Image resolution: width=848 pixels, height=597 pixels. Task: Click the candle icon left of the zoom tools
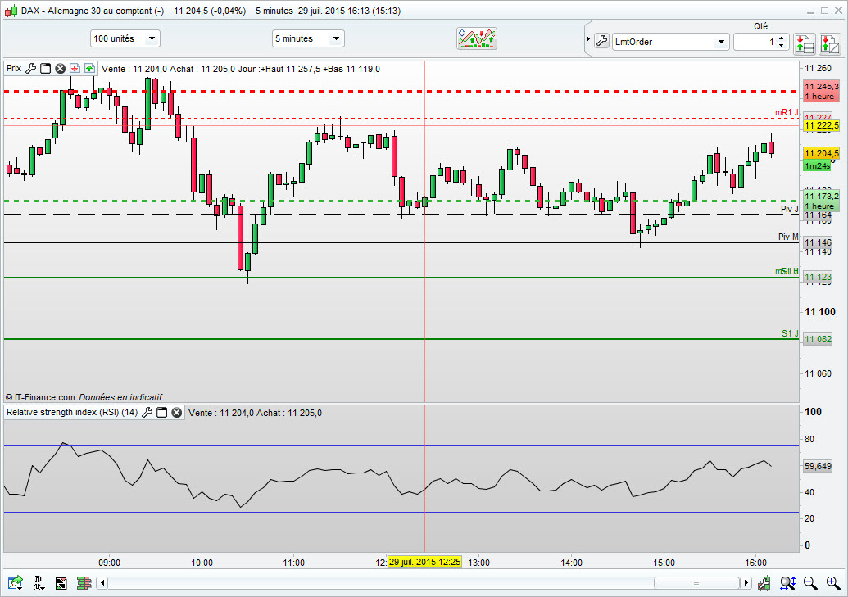point(764,583)
